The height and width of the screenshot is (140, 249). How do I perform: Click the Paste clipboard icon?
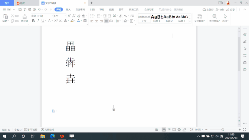pos(6,16)
